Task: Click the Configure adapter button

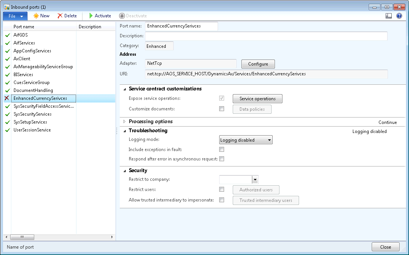Action: [258, 64]
